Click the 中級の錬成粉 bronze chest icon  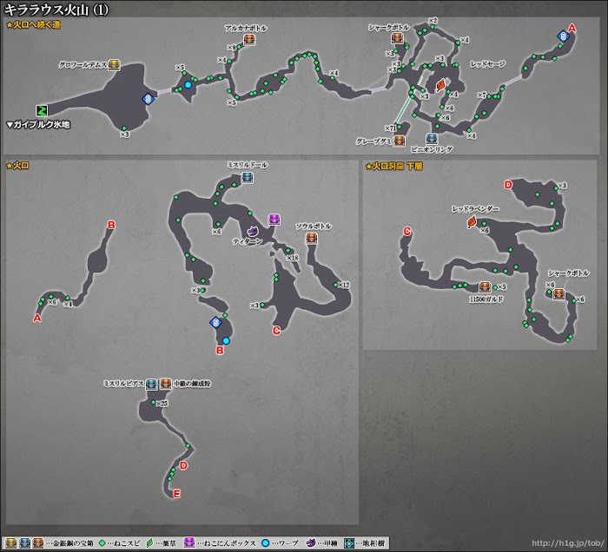tap(166, 384)
